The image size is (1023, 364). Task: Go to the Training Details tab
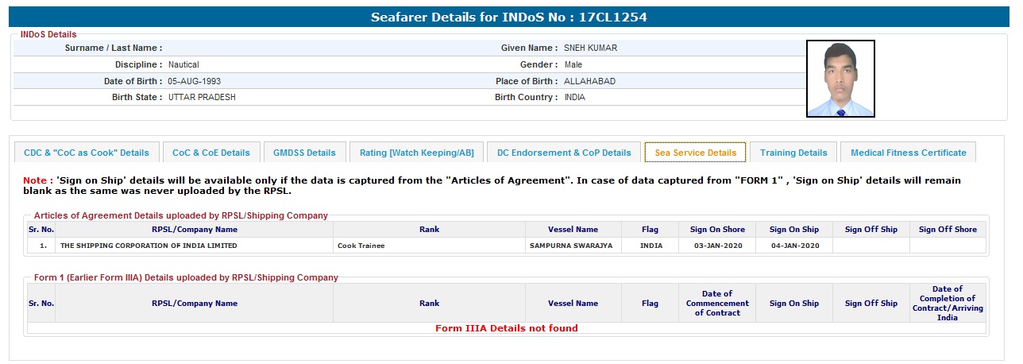(793, 153)
